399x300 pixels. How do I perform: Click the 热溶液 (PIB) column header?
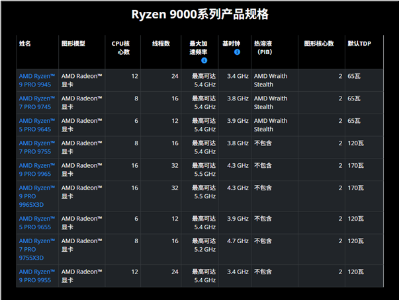tap(263, 48)
